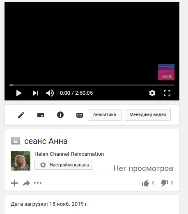188x214 pixels.
Task: Click the channel avatar photo
Action: 21,161
